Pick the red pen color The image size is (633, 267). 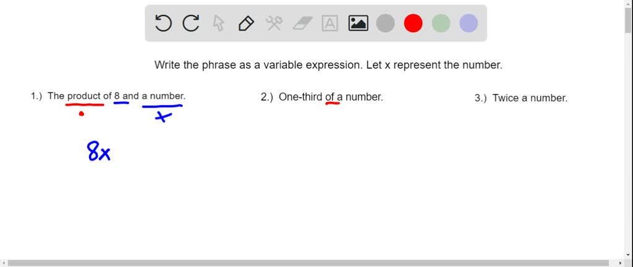413,23
